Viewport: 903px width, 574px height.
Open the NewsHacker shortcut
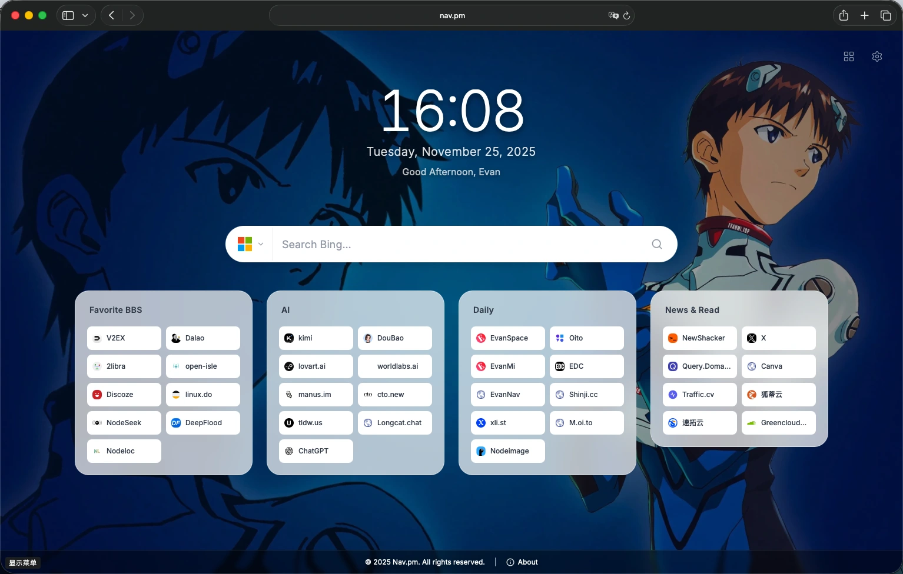coord(699,338)
